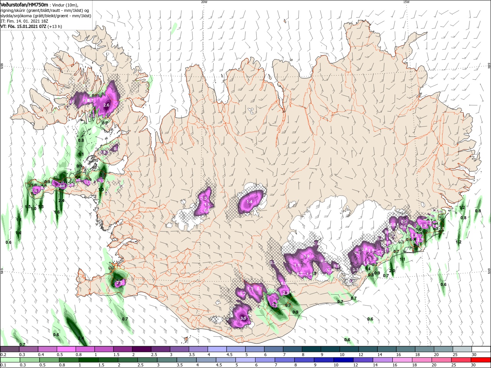Pick the snow legend swatch between 0.3 and 0.4
This screenshot has height=368, width=491.
pyautogui.click(x=28, y=349)
